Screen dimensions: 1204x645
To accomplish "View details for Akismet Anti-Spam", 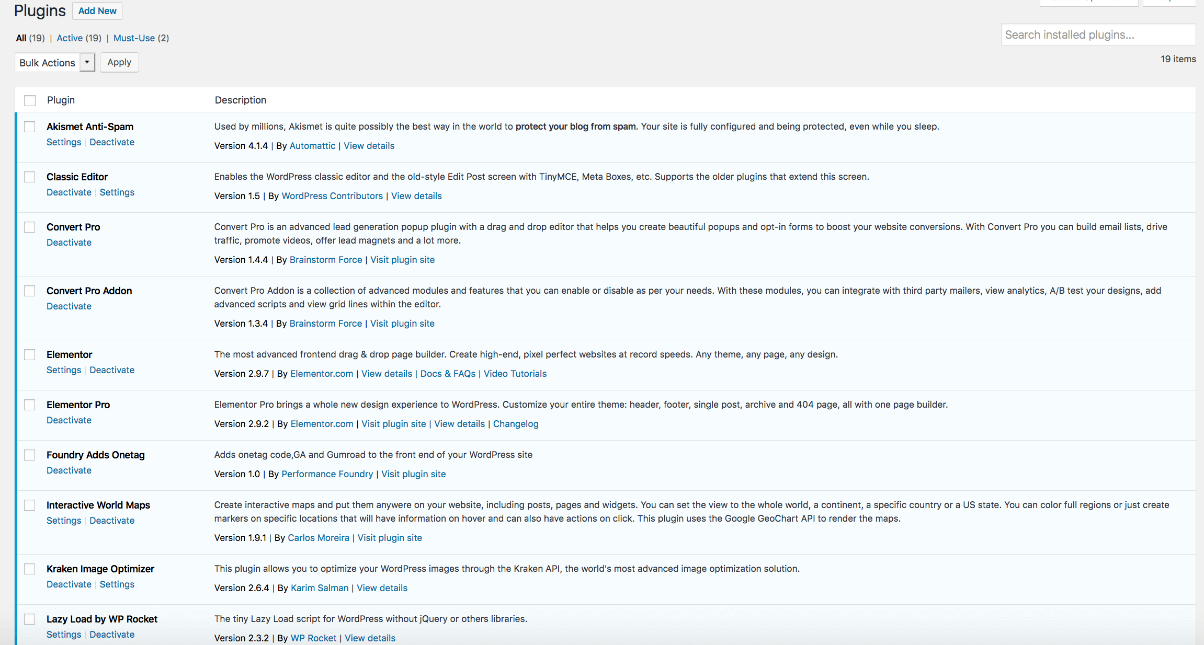I will (369, 146).
